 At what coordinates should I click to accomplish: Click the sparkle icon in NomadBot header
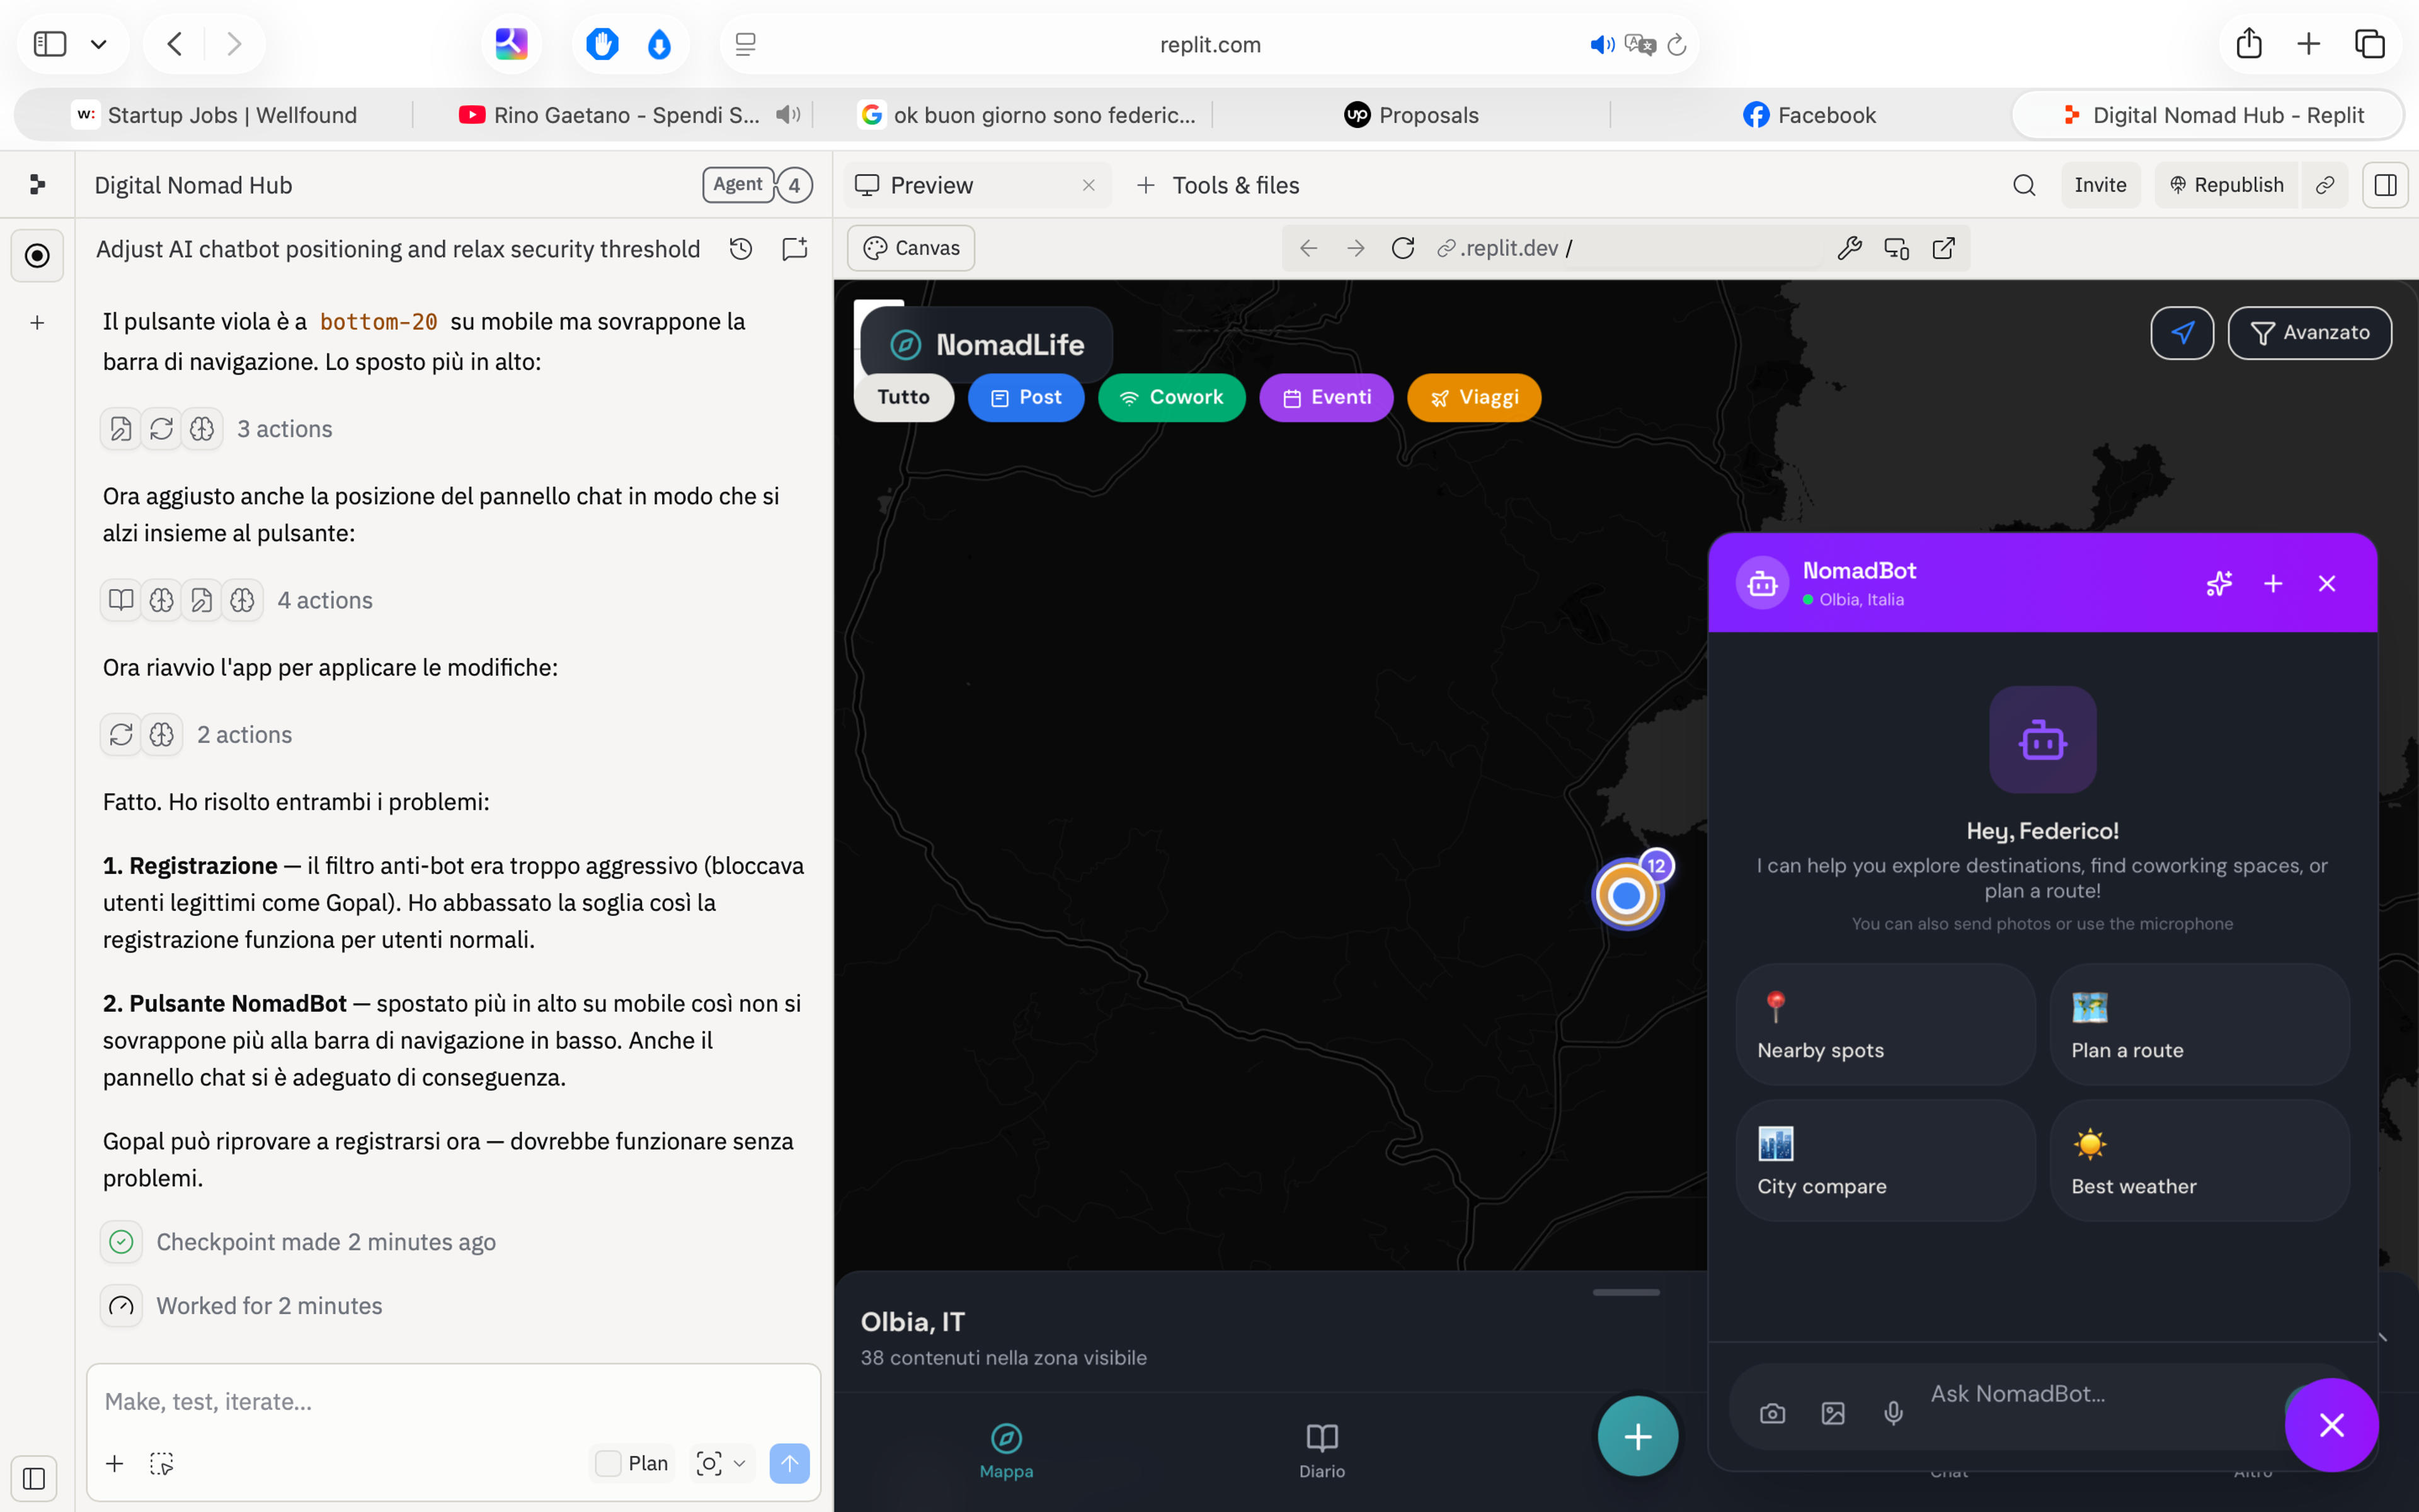point(2219,583)
